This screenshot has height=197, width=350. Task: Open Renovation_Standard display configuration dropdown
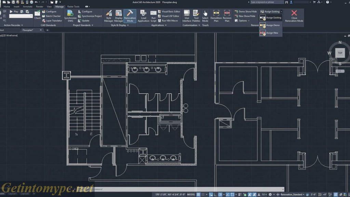(x=292, y=195)
